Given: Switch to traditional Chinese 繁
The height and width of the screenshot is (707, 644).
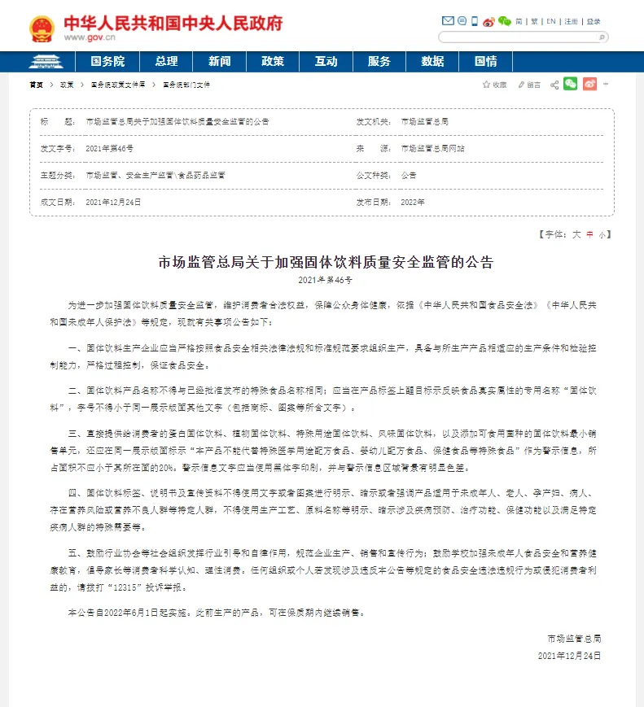Looking at the screenshot, I should tap(534, 21).
